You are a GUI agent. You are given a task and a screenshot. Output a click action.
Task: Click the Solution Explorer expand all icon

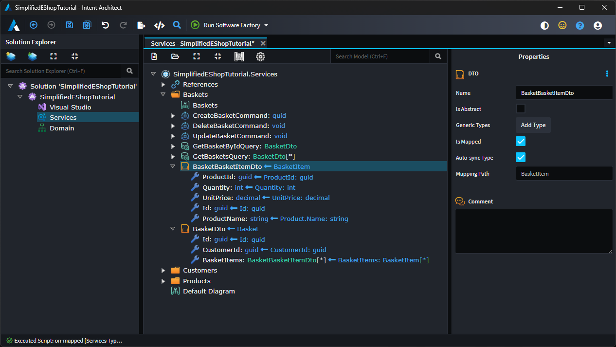click(54, 56)
